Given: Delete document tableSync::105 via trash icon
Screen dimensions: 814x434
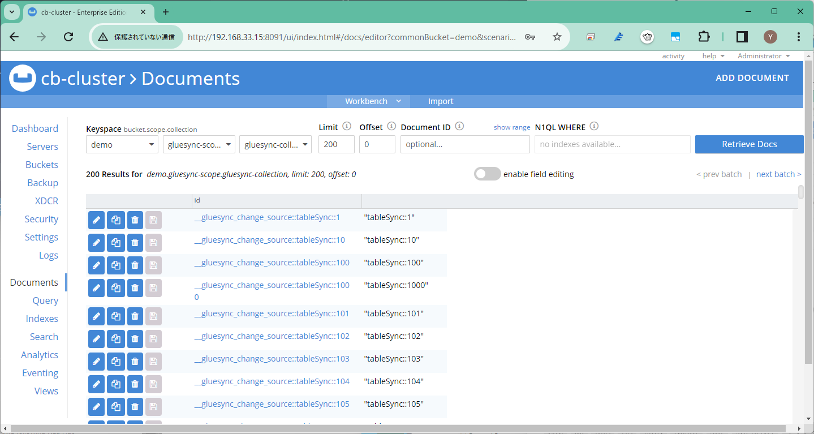Looking at the screenshot, I should [135, 407].
